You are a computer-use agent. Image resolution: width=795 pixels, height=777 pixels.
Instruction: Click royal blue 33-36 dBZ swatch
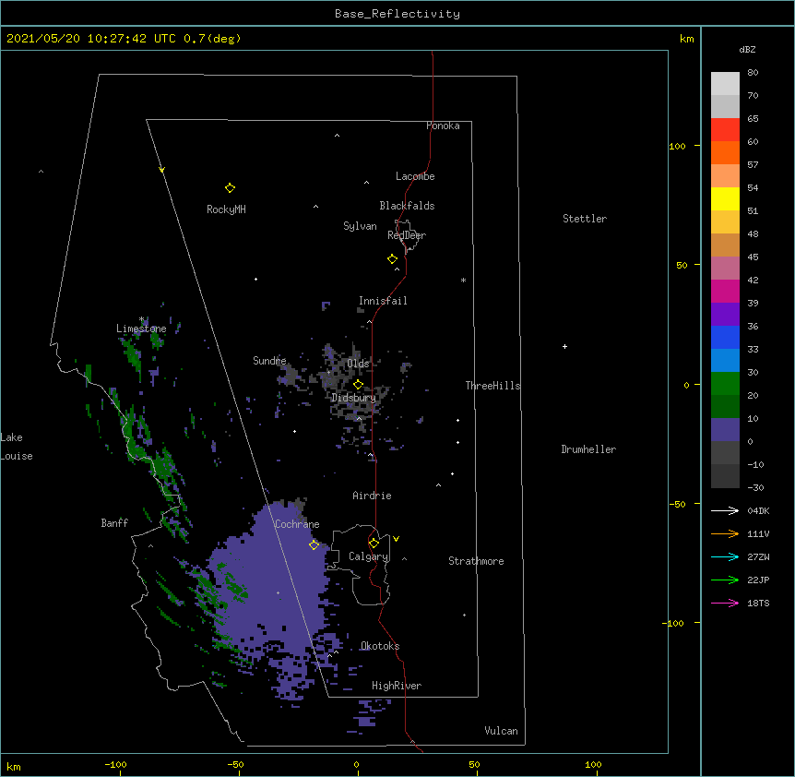click(x=725, y=337)
